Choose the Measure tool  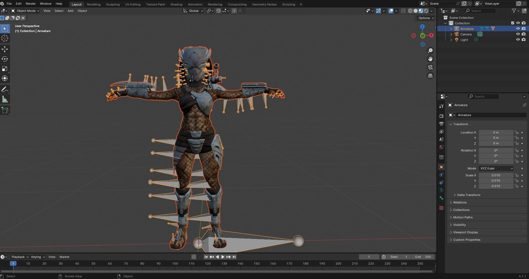[x=5, y=100]
